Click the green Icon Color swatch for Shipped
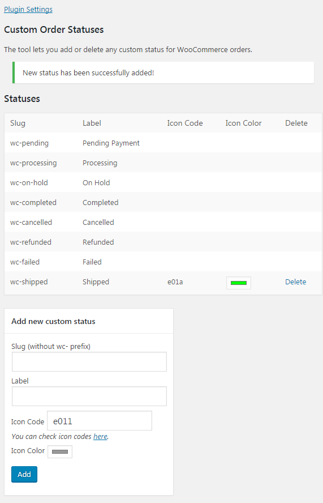Viewport: 323px width, 503px height. pos(238,283)
